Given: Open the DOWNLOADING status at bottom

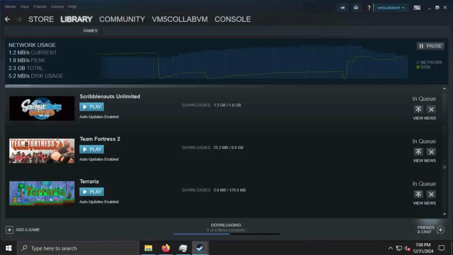Looking at the screenshot, I should pyautogui.click(x=226, y=225).
